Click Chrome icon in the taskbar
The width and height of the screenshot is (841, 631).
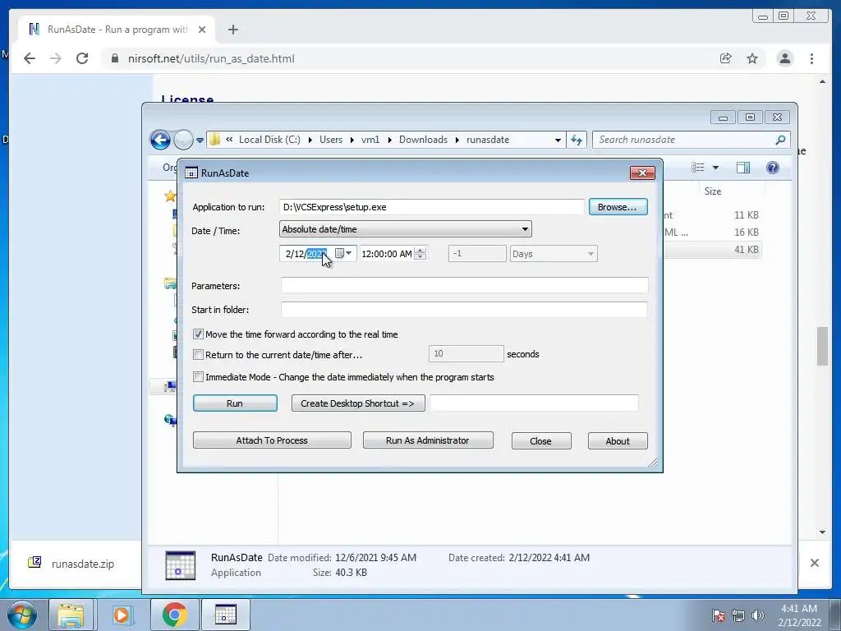[174, 615]
